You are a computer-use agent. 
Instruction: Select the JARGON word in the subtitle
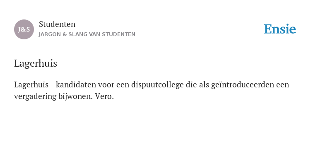(x=50, y=34)
